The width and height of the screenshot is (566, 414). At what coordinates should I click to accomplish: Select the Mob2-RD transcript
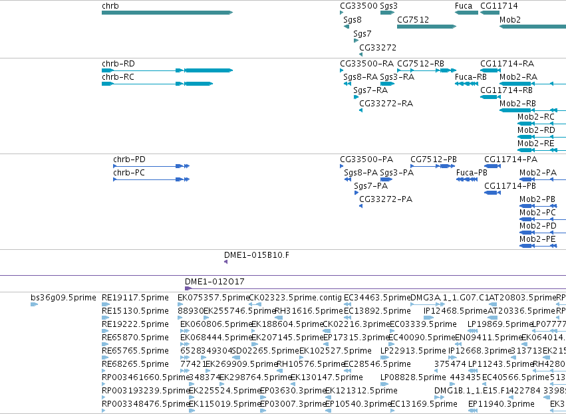click(541, 137)
